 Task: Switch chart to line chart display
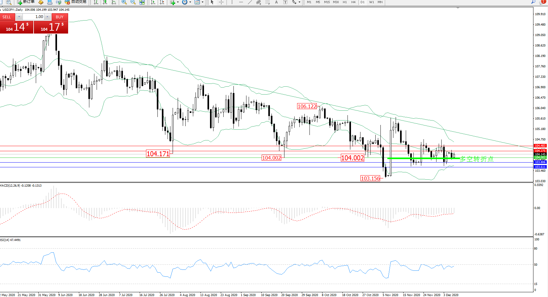coord(114,2)
